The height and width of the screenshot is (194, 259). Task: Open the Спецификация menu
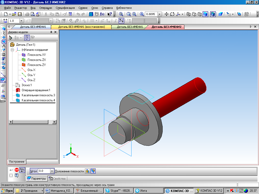point(65,8)
